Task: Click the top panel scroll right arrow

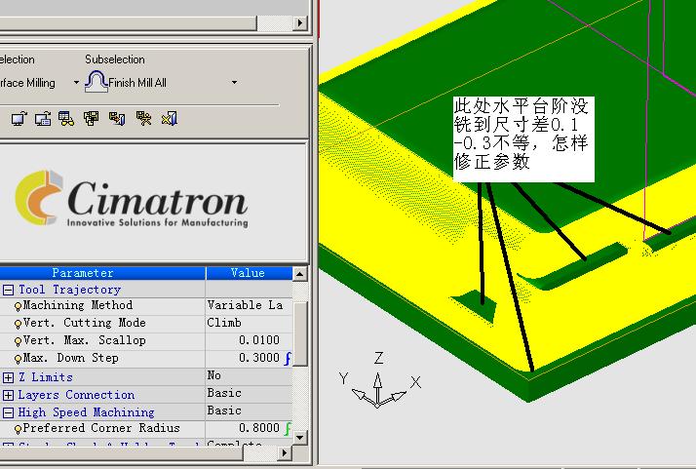Action: click(300, 22)
